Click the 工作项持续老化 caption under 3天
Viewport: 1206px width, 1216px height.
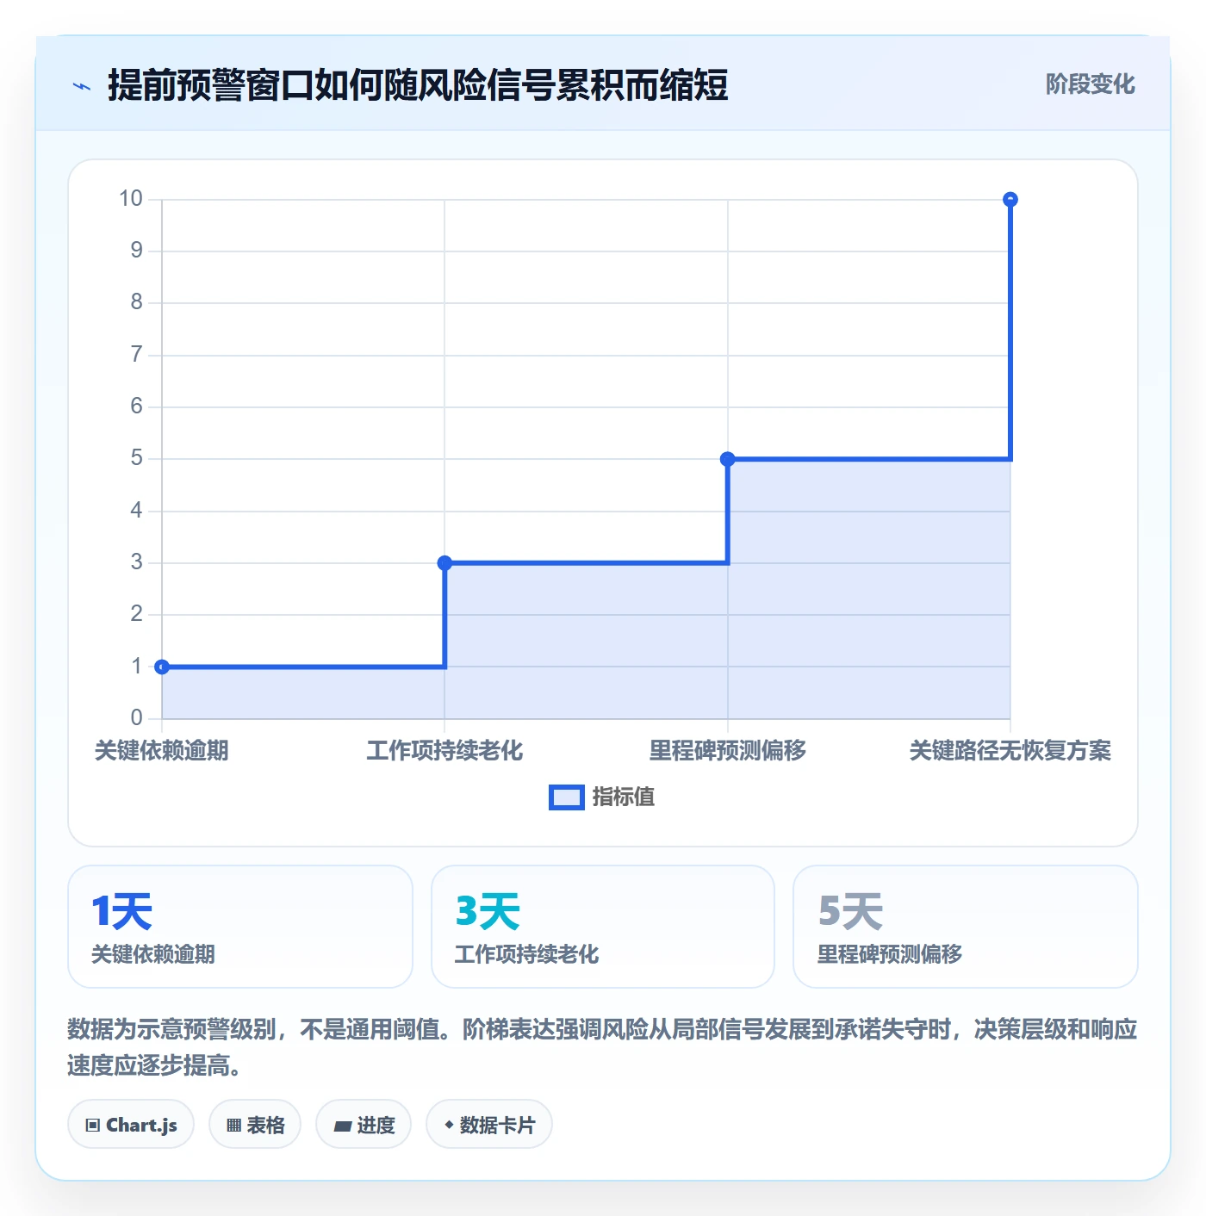coord(526,954)
